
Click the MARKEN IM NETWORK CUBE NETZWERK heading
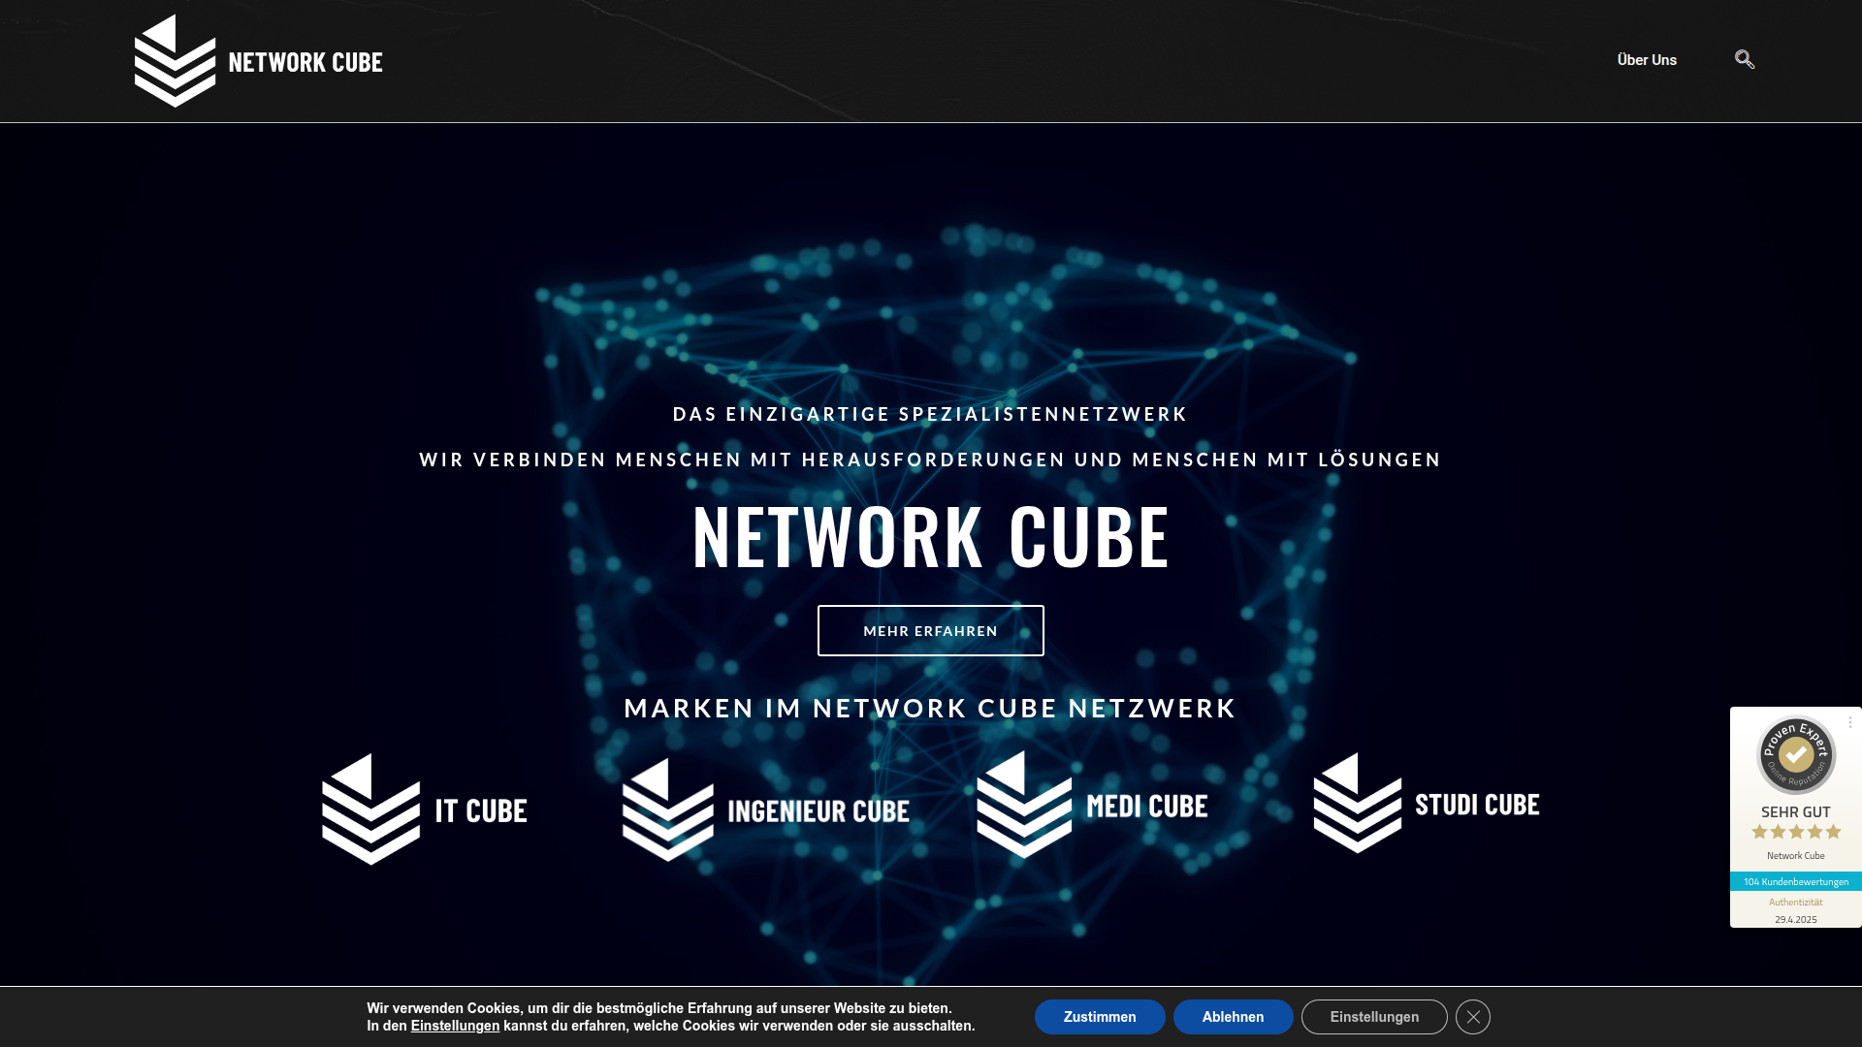tap(930, 709)
